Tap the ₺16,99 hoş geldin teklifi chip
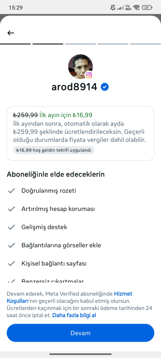The width and height of the screenshot is (161, 358). point(54,150)
